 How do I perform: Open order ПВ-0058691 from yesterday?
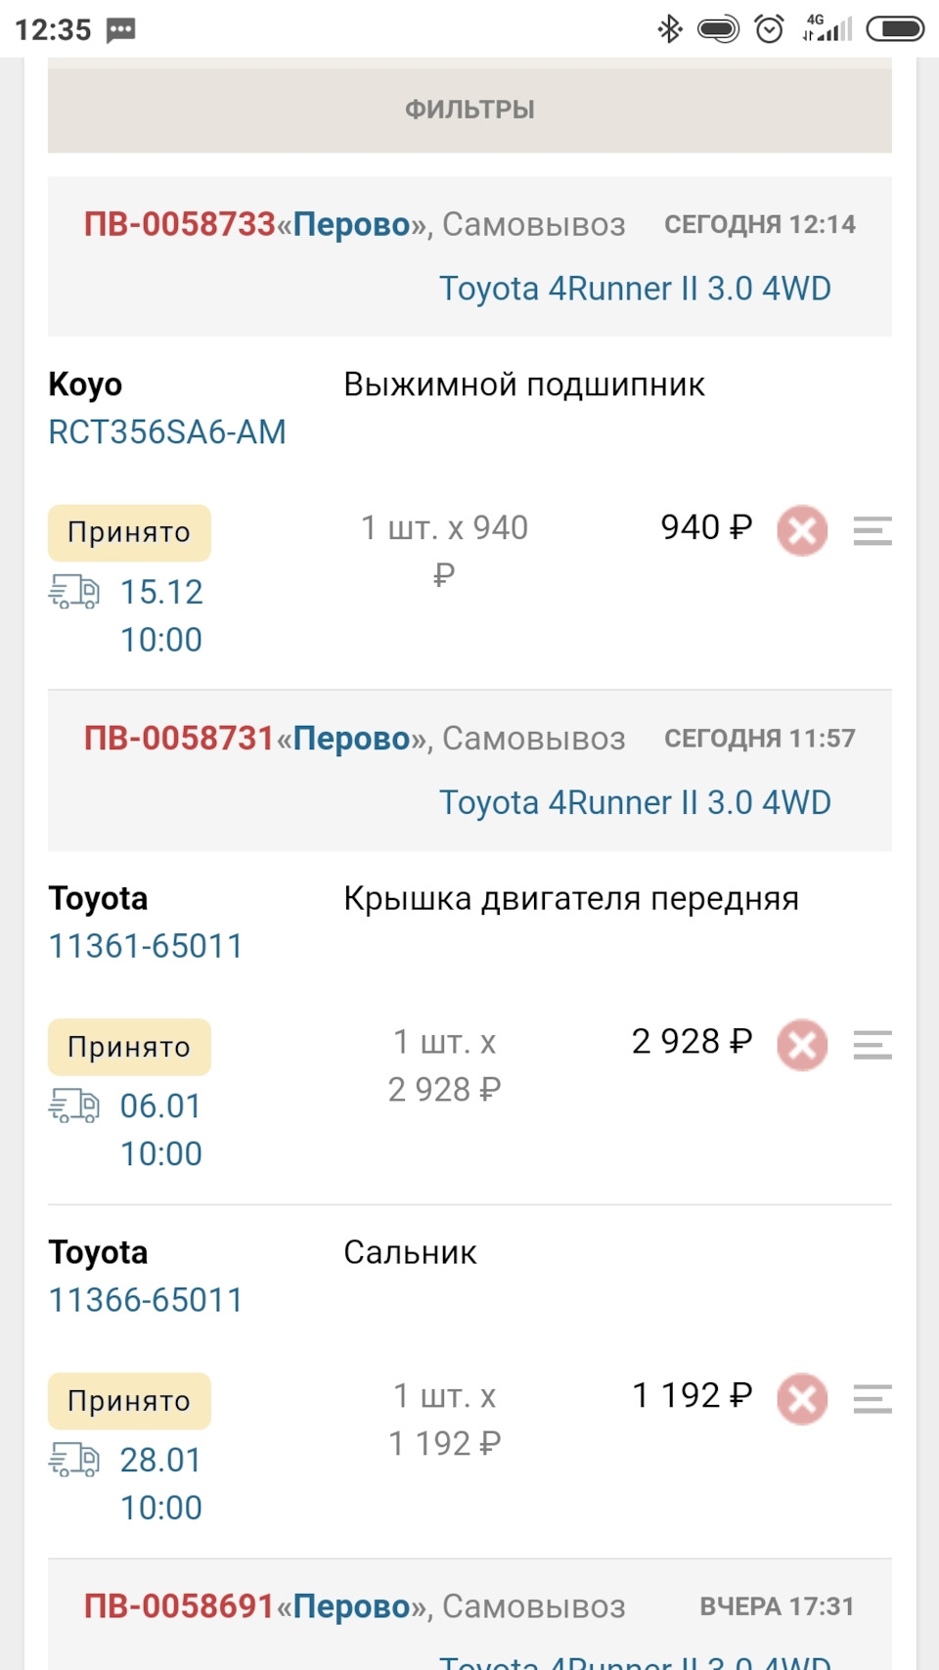click(178, 1604)
